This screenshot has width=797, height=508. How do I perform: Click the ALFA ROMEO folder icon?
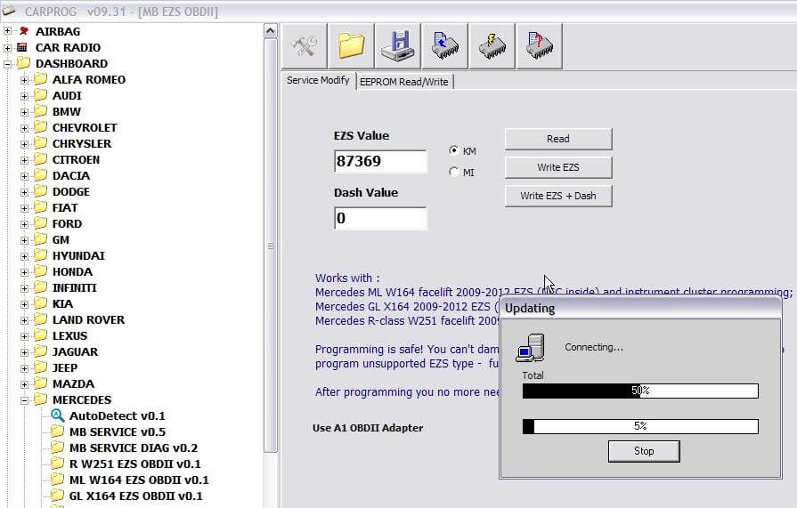coord(41,79)
